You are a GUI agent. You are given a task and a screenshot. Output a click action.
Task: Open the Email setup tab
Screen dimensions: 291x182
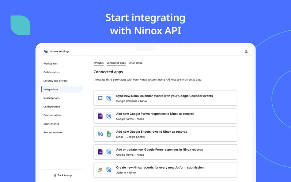click(x=135, y=63)
